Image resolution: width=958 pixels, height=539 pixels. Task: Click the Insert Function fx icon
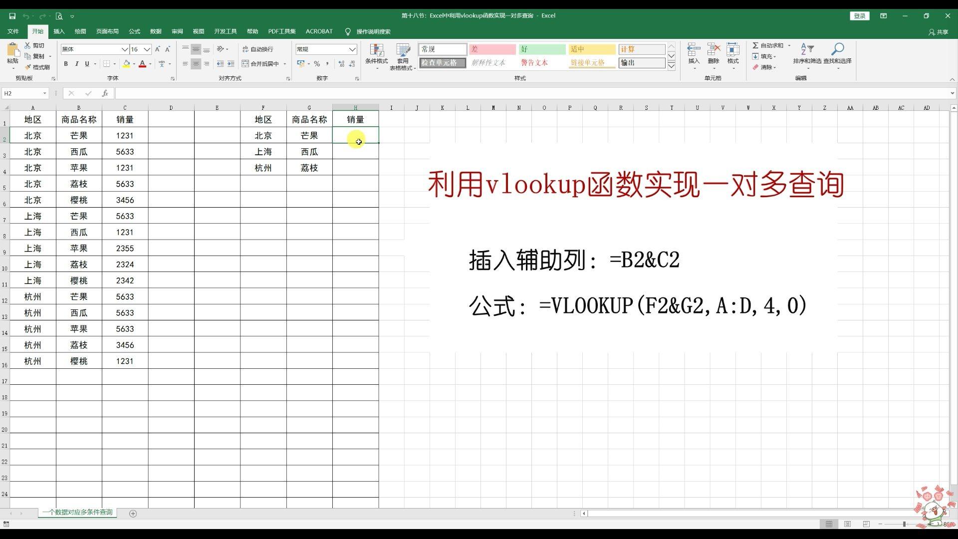[x=105, y=93]
